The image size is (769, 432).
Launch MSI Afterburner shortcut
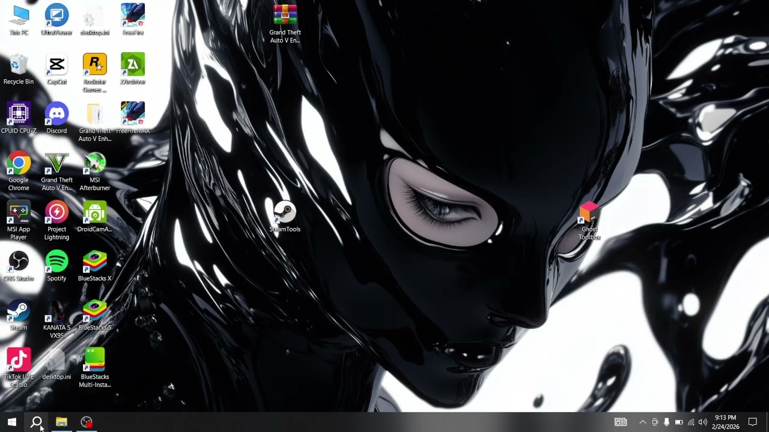[x=95, y=172]
